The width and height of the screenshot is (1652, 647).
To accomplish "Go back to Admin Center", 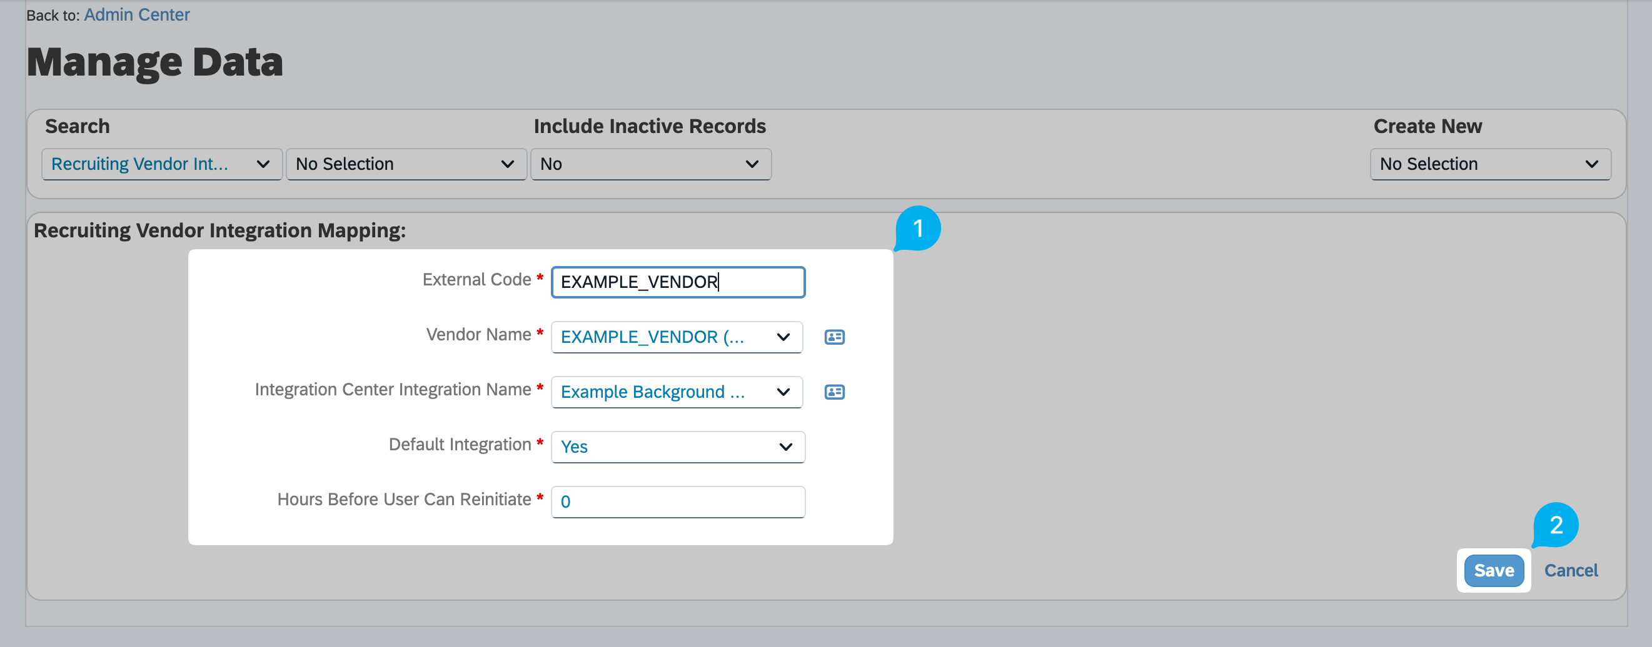I will [x=136, y=15].
